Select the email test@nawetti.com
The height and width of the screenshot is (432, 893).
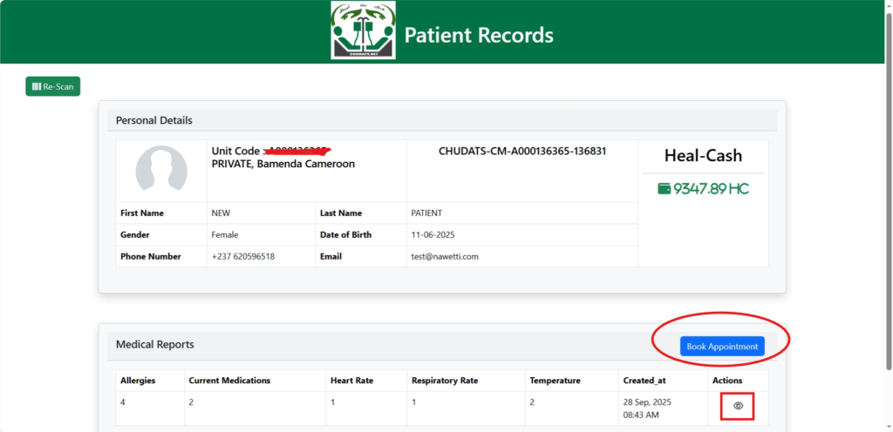(445, 256)
